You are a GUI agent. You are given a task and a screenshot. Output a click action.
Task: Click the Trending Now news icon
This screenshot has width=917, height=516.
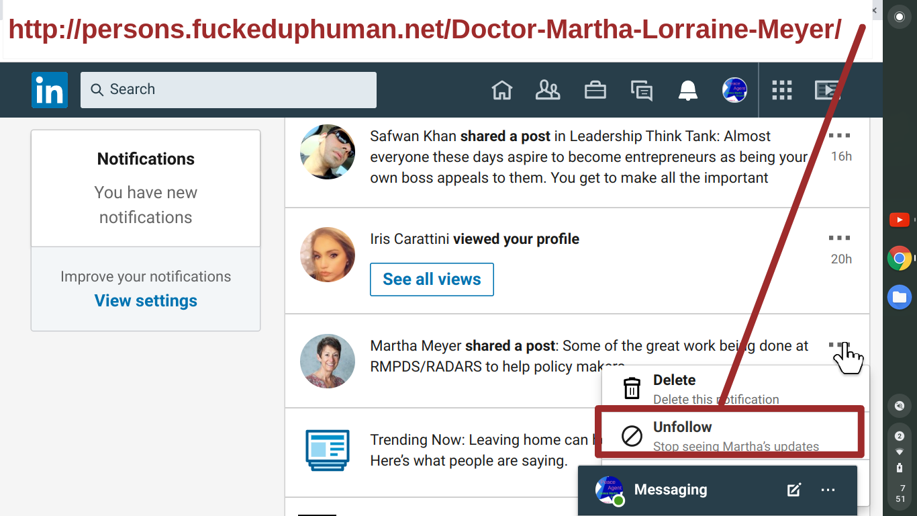[328, 450]
